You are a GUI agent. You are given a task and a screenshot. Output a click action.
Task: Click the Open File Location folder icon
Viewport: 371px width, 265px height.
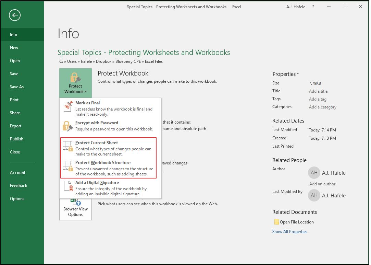point(276,222)
